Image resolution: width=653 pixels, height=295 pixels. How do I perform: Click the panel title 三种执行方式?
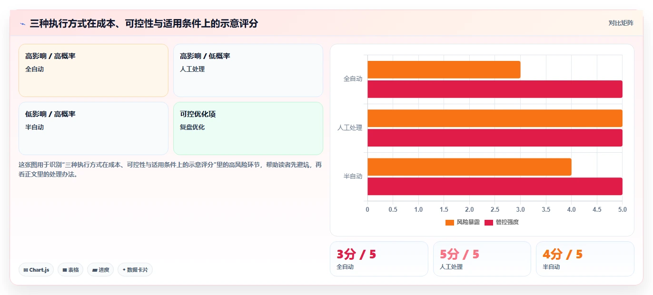click(144, 23)
